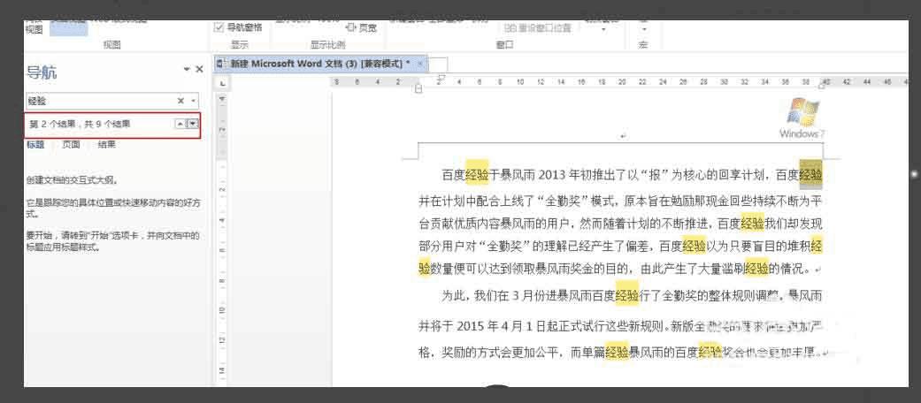The image size is (921, 403).
Task: Toggle the 导航窗格 checkbox in the ribbon
Action: [x=239, y=27]
